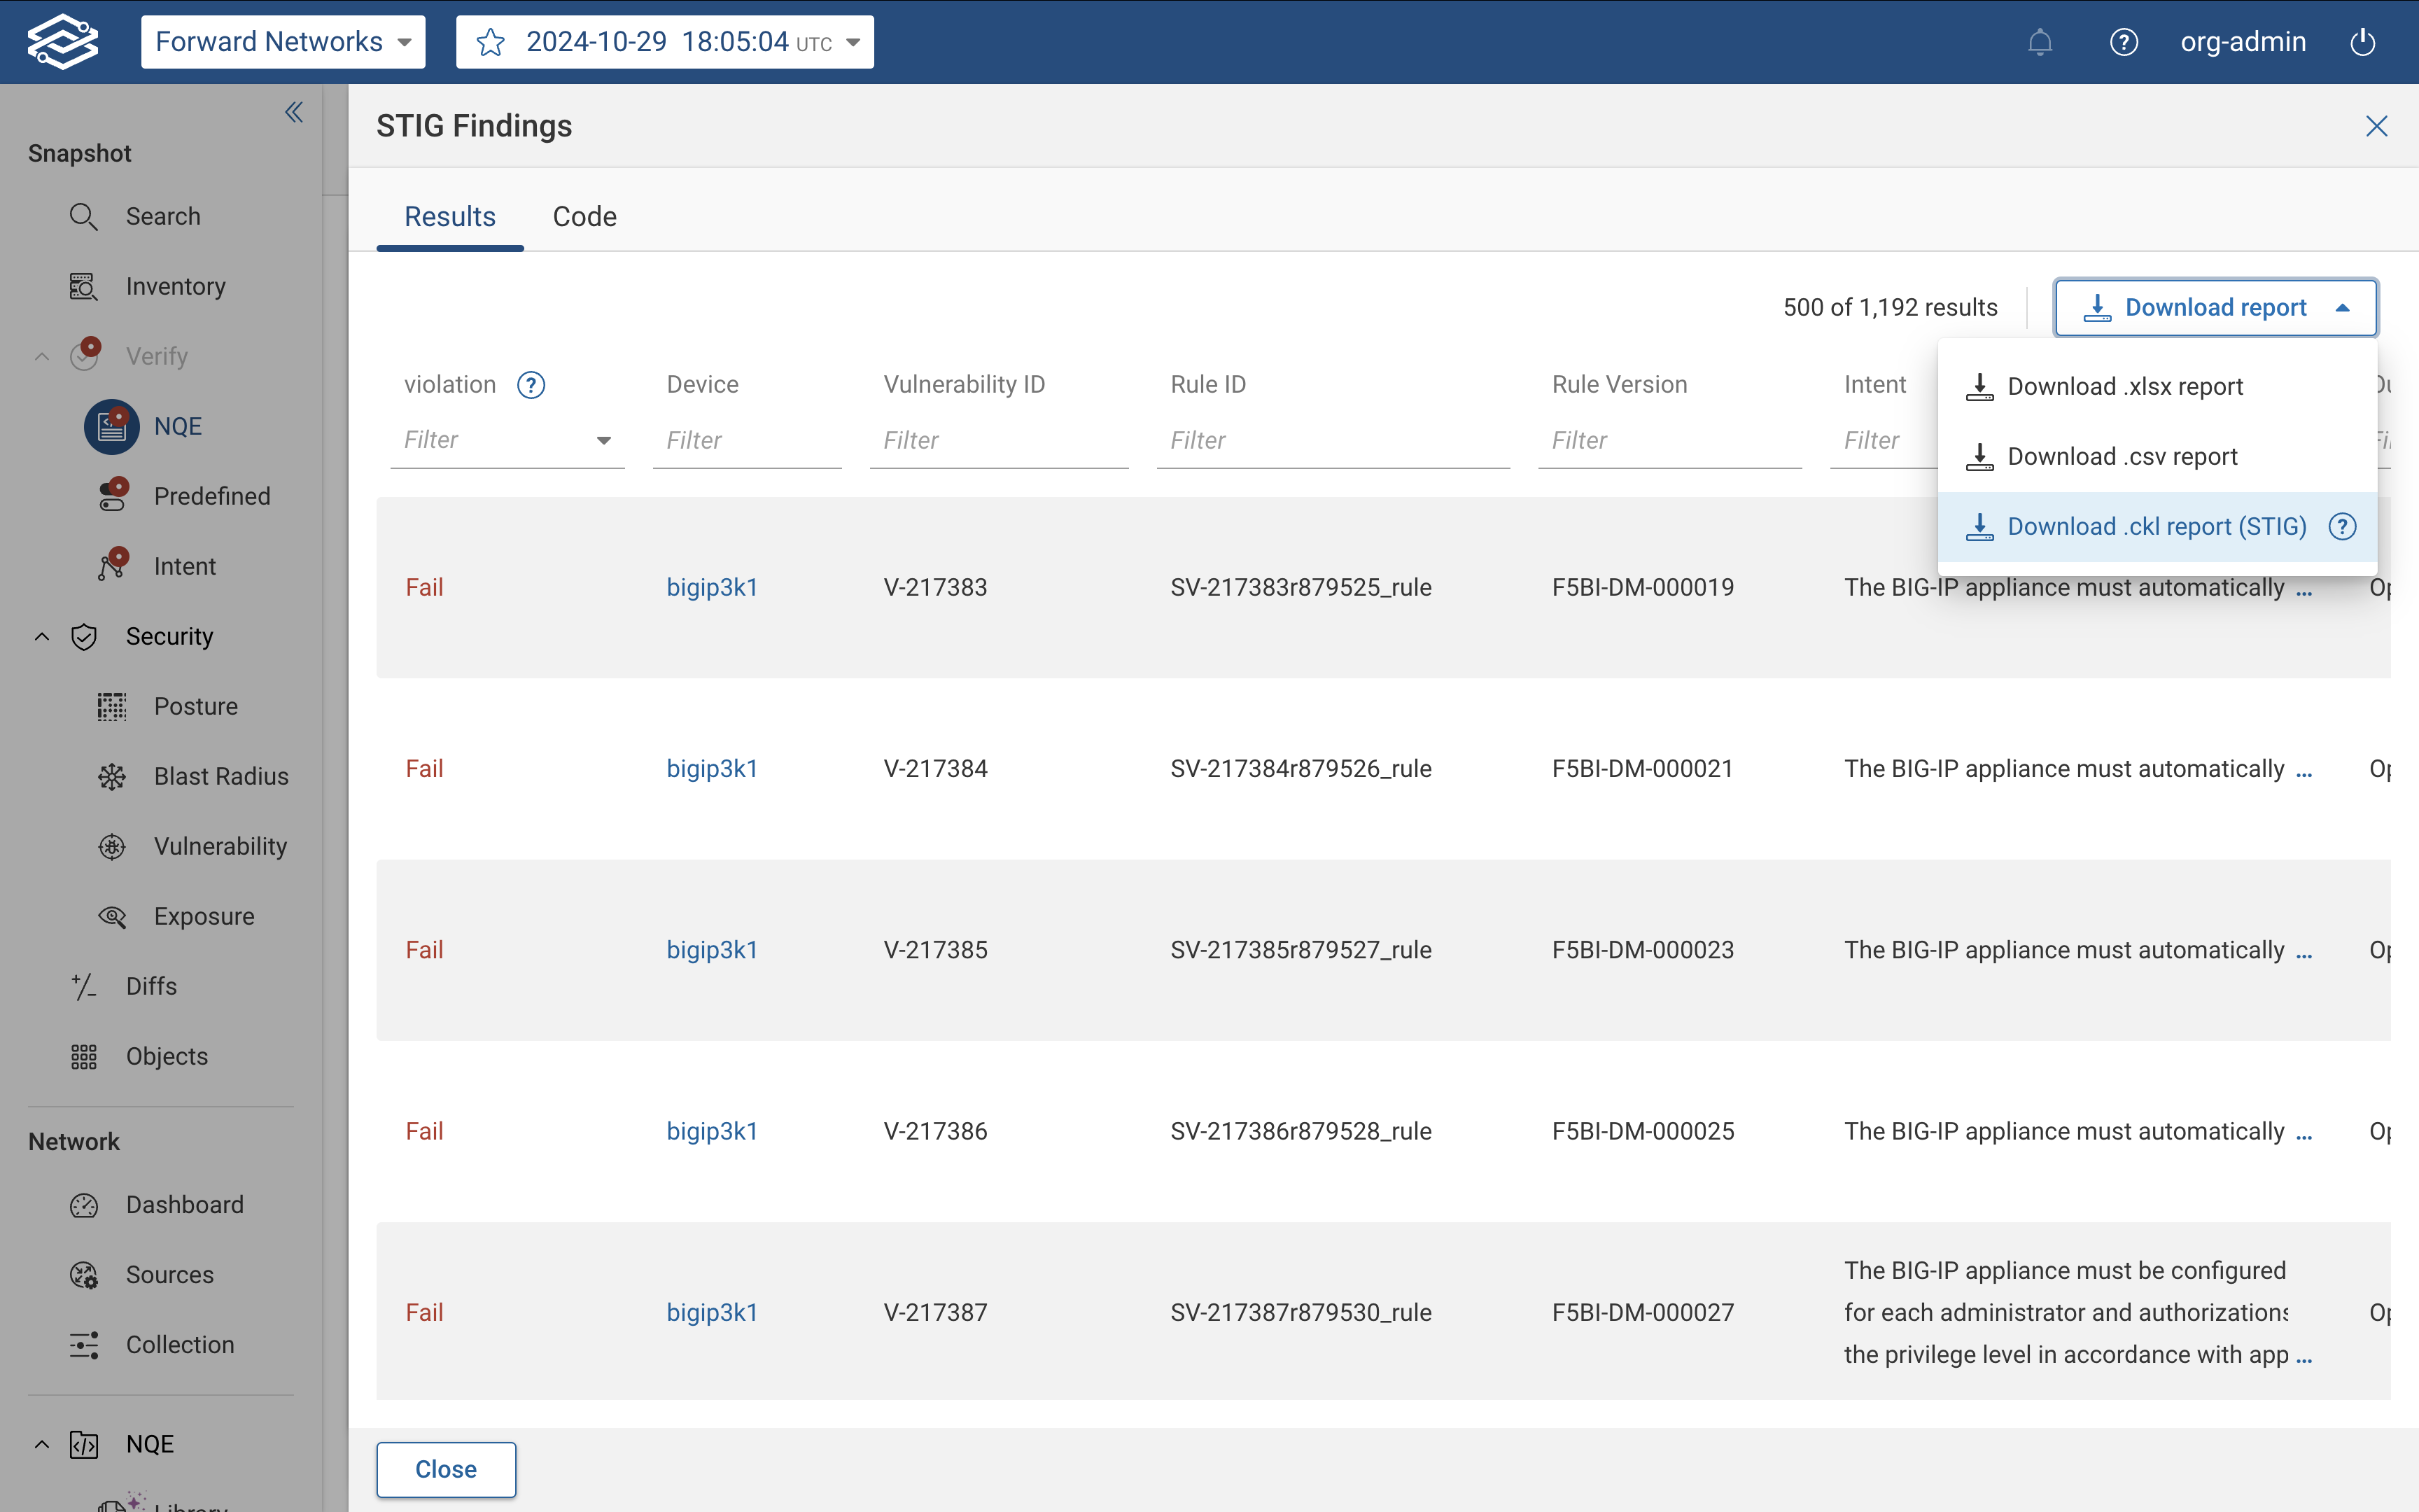Toggle the Download report dropdown
The width and height of the screenshot is (2419, 1512).
click(x=2215, y=307)
